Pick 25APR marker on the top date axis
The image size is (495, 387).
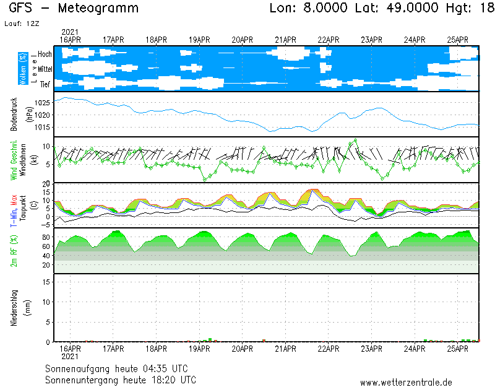[x=457, y=40]
